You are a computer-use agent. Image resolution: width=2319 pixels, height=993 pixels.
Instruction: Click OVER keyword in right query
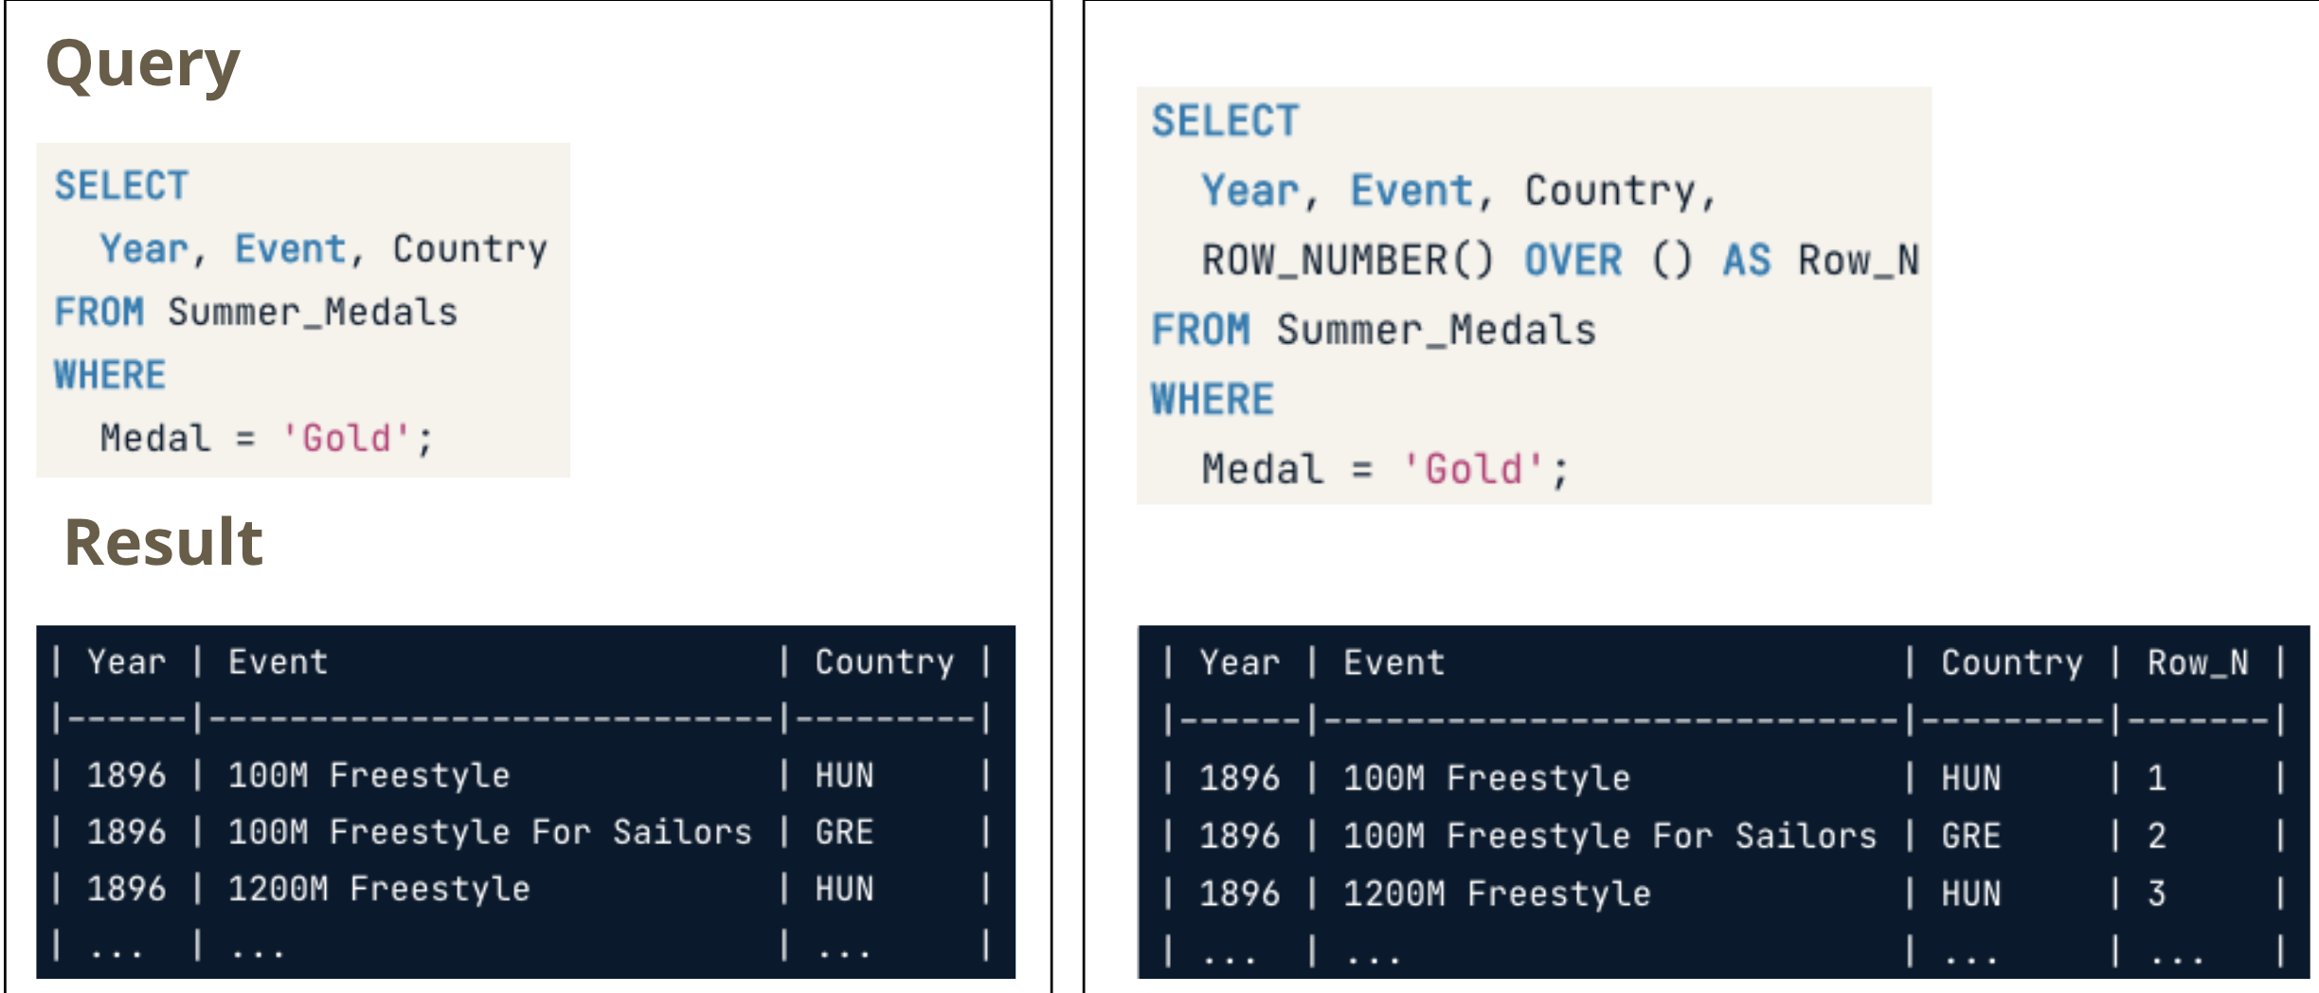click(1573, 261)
